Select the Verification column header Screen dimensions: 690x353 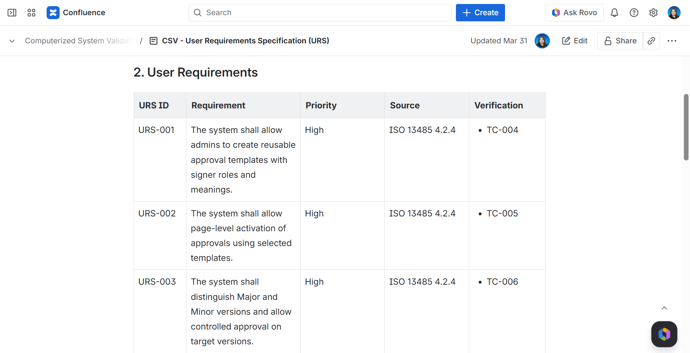pos(507,106)
